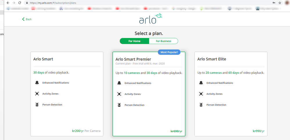Click the struck-through kr690/yr price

click(176, 131)
